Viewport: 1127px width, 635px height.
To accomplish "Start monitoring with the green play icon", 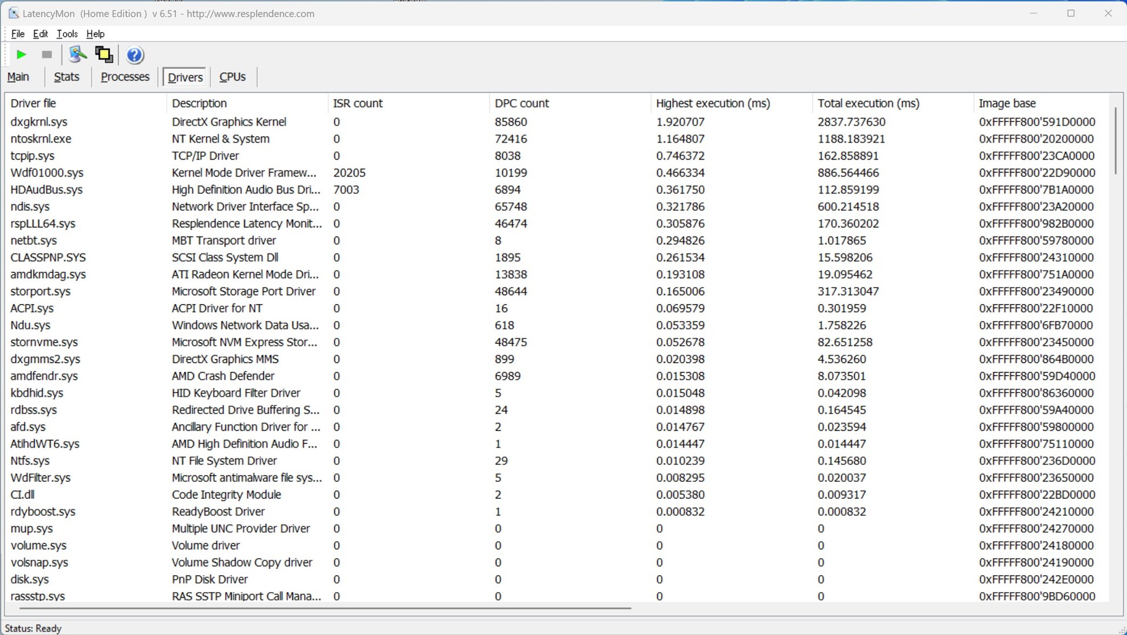I will [x=22, y=55].
